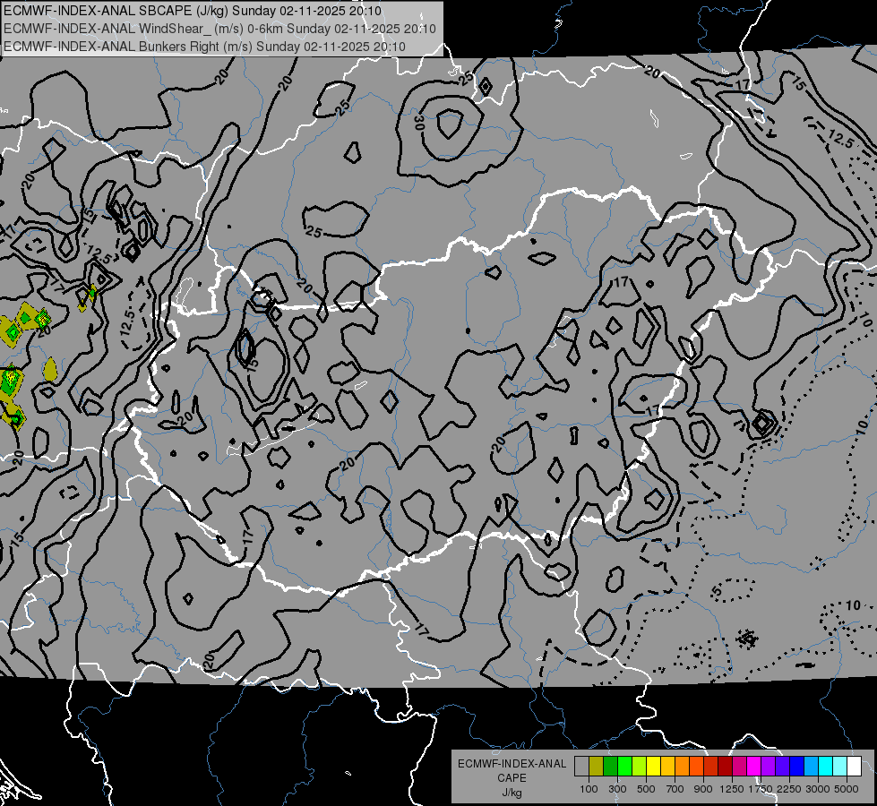Image resolution: width=877 pixels, height=806 pixels.
Task: Pick the dark red swatch before 1250
Action: point(725,767)
